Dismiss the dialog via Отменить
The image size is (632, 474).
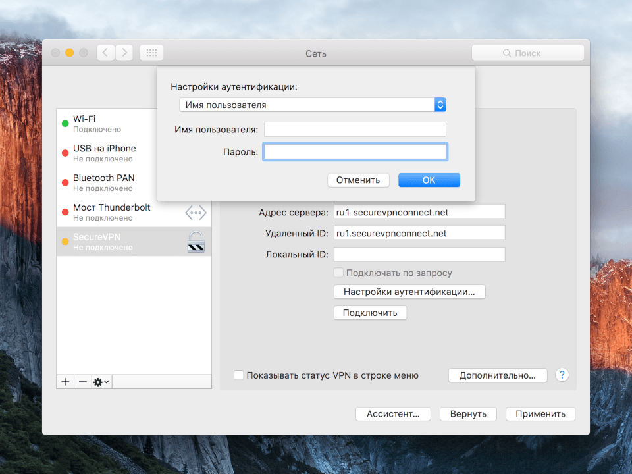[x=358, y=180]
